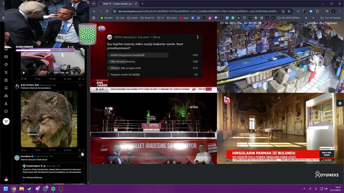This screenshot has height=193, width=344.
Task: Open a new browser tab
Action: [142, 3]
